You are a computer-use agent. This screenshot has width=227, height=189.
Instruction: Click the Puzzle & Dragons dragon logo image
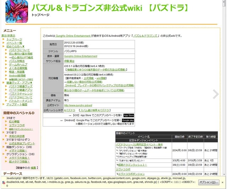[17, 11]
